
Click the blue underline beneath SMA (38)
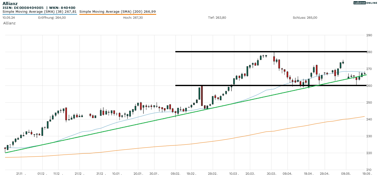tap(40, 14)
